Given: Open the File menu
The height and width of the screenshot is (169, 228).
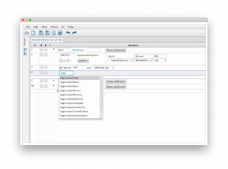Looking at the screenshot, I should (28, 27).
